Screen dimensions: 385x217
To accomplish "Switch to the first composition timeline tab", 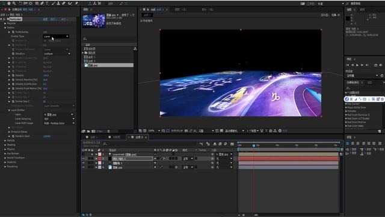I will [x=93, y=137].
